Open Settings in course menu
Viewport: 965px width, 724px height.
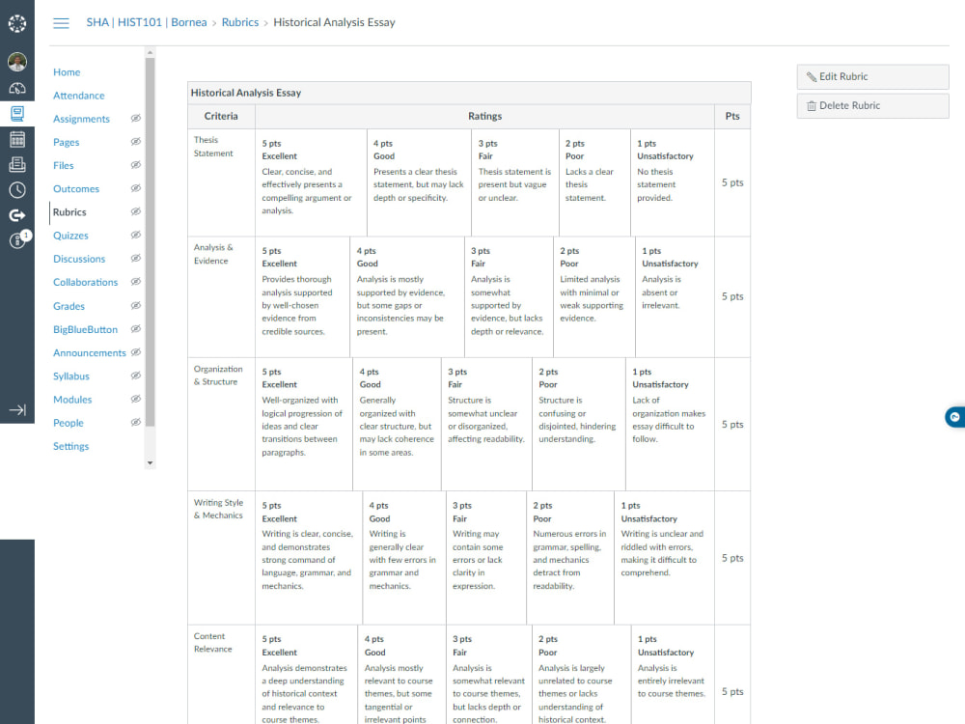(70, 446)
